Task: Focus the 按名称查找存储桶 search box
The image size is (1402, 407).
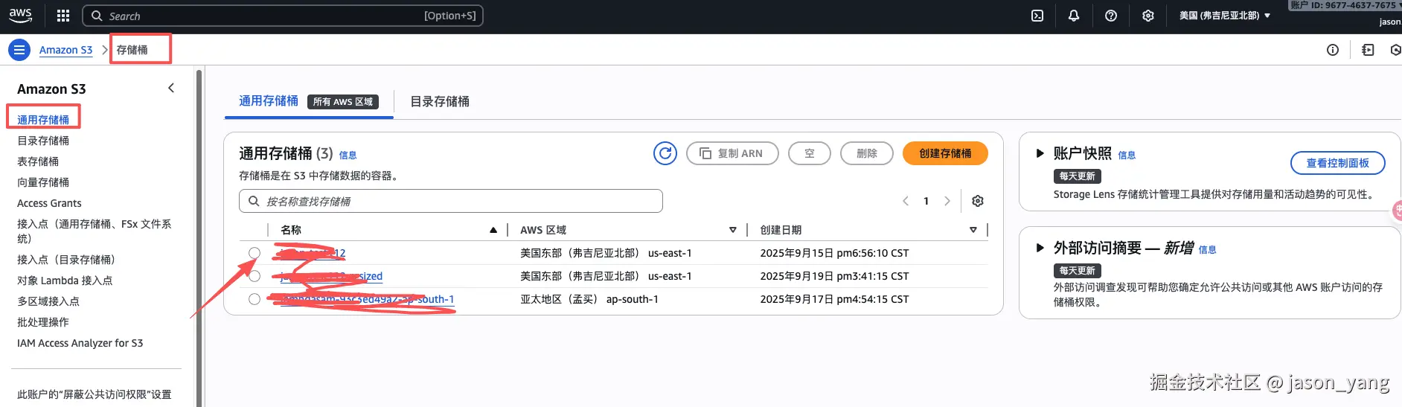Action: (451, 201)
